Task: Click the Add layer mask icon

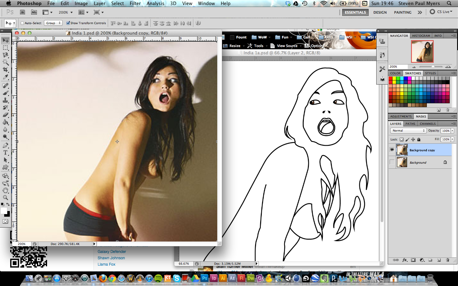Action: tap(413, 260)
